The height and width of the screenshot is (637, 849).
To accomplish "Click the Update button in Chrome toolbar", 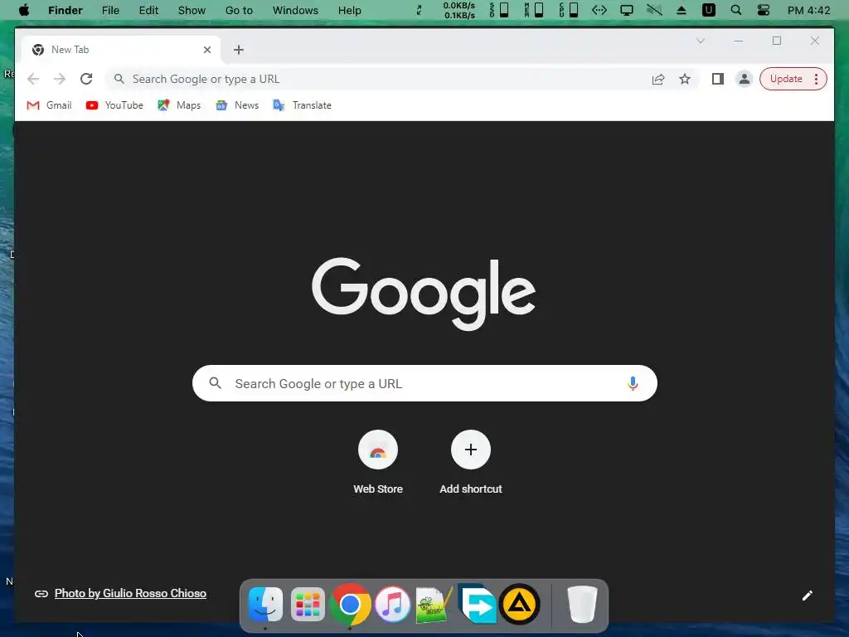I will (x=786, y=79).
